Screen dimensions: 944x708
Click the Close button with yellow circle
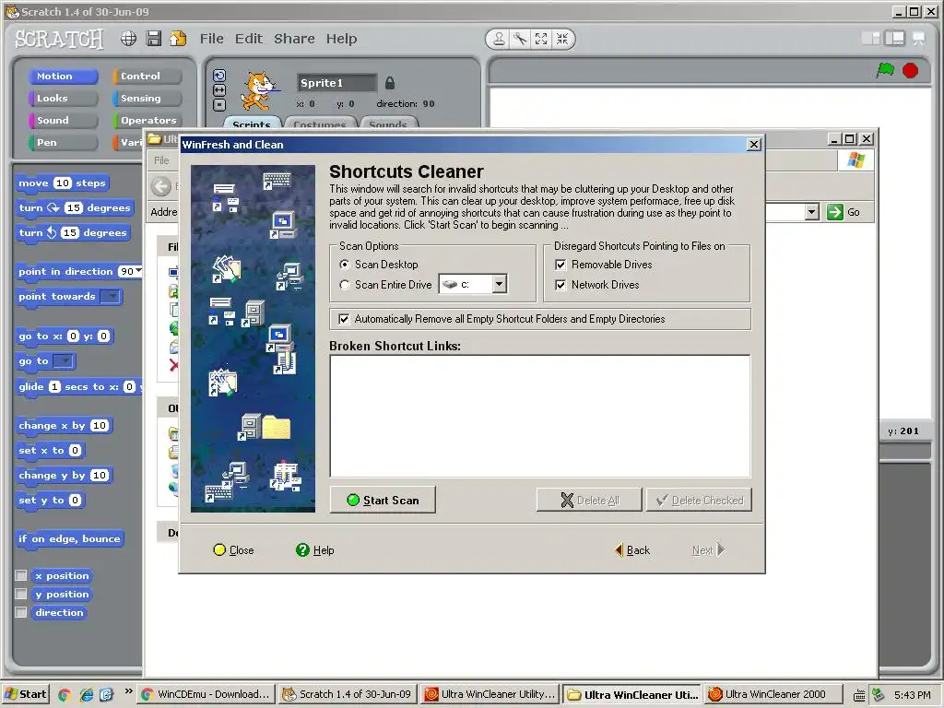click(x=233, y=550)
